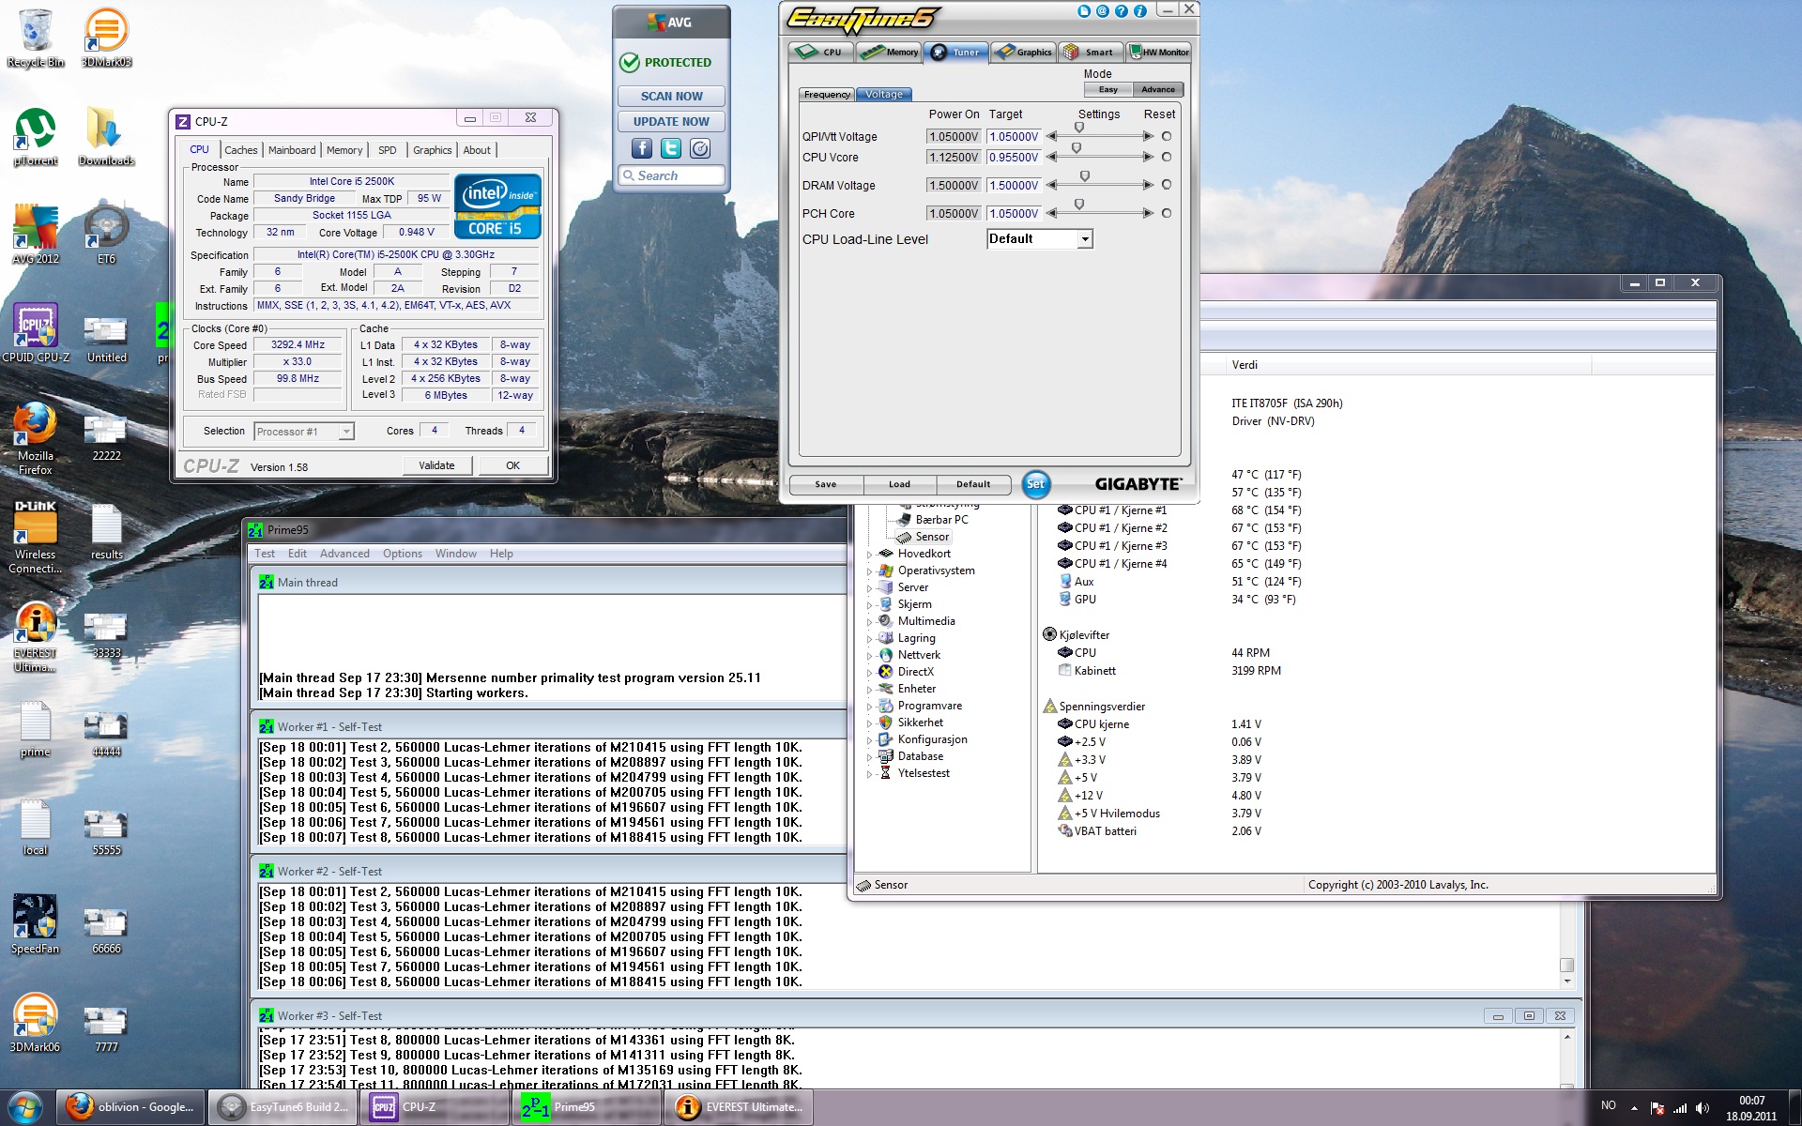Open the SpeedFan desktop shortcut
The height and width of the screenshot is (1126, 1802).
[x=35, y=924]
